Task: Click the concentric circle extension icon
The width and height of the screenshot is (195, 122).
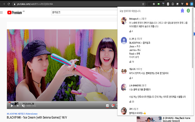Action: coord(173,4)
